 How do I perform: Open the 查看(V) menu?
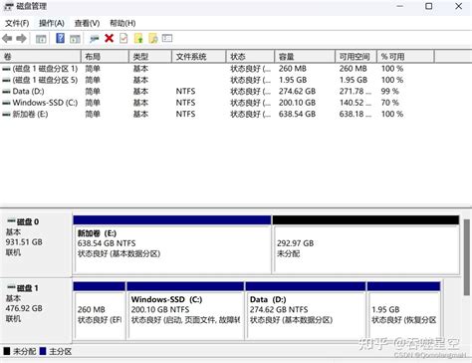[87, 23]
